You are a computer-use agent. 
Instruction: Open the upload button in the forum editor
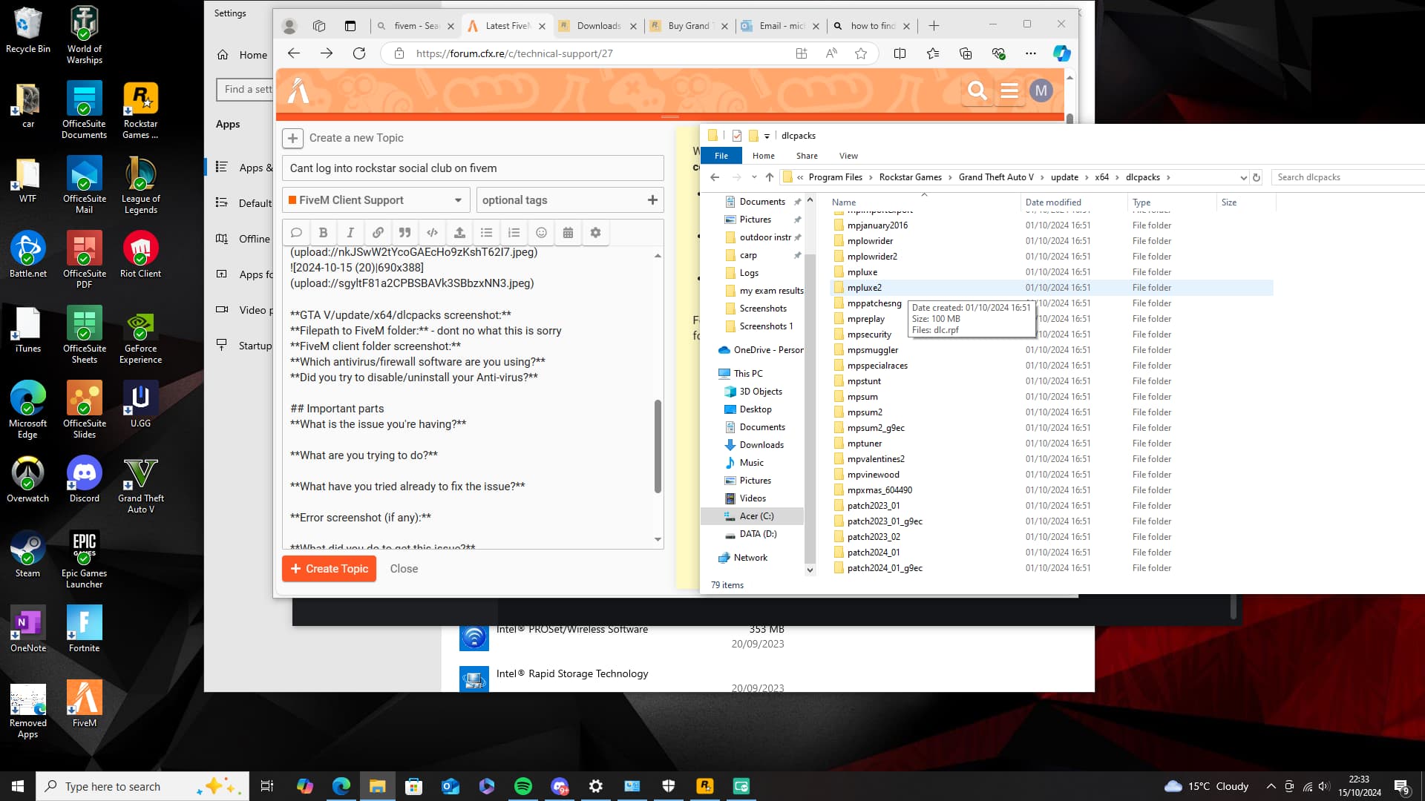point(459,233)
